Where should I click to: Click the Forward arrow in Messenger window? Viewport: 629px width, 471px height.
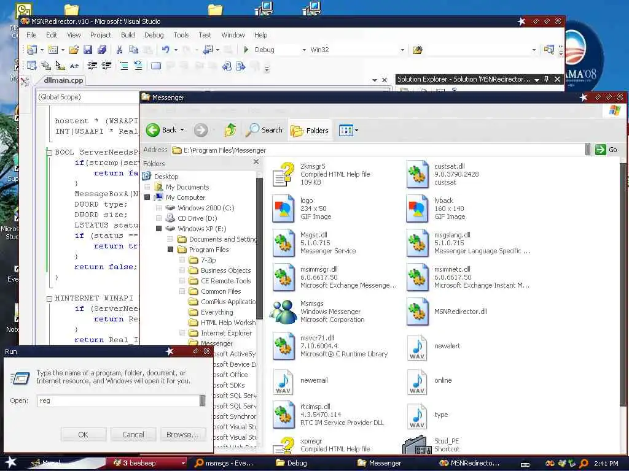tap(201, 130)
